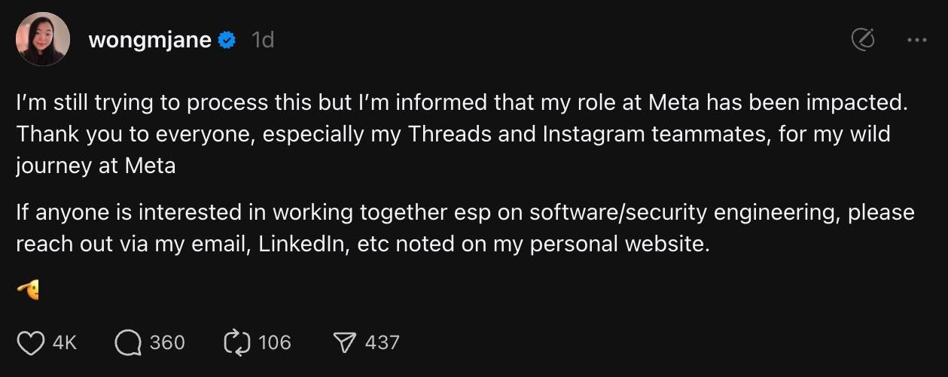
Task: Share the post with the paper plane icon
Action: 344,343
